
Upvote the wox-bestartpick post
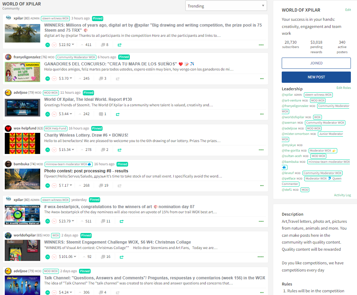pos(47,221)
